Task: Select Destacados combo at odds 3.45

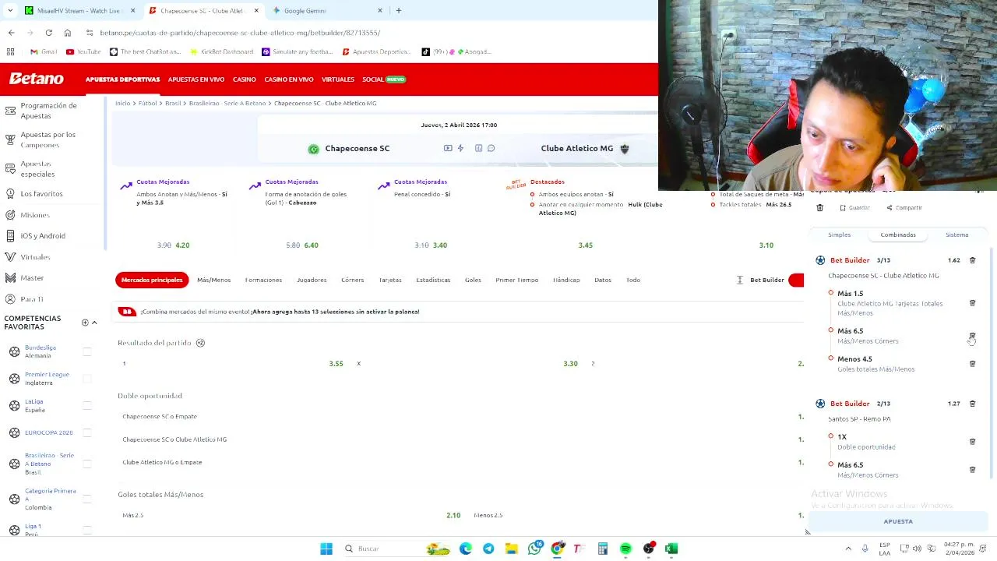Action: [586, 245]
